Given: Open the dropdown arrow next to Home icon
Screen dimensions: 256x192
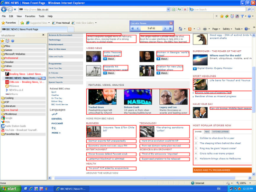Looking at the screenshot, I should tap(185, 29).
